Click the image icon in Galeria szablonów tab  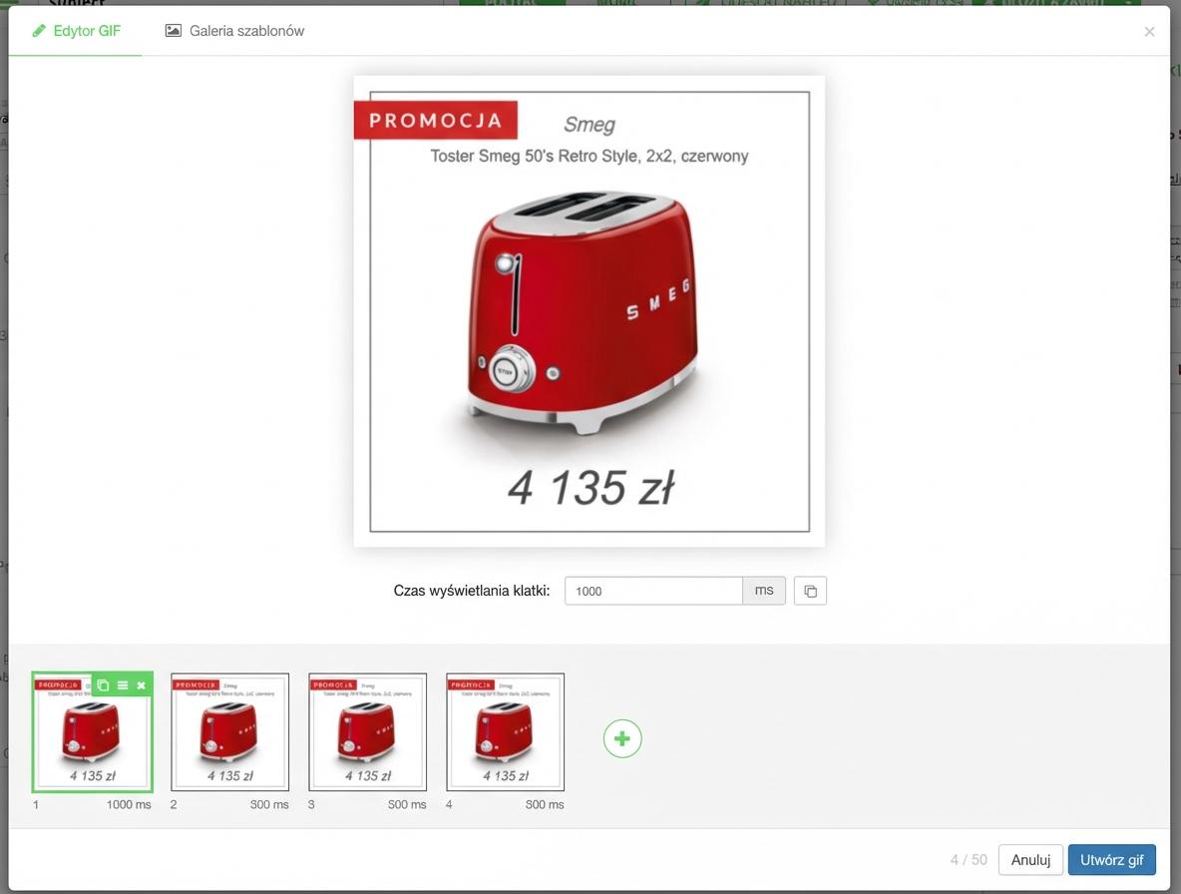[x=174, y=31]
